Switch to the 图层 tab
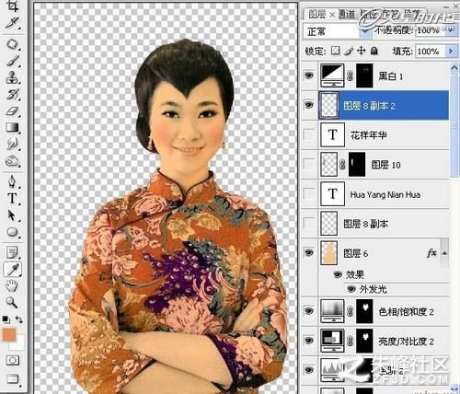This screenshot has width=460, height=394. click(317, 14)
